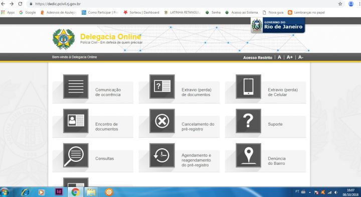Open the LATINHA RETANGUL bookmark
Viewport: 361px width, 197px height.
[183, 13]
